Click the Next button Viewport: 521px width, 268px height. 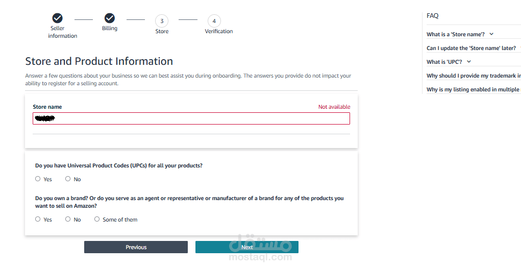point(247,247)
